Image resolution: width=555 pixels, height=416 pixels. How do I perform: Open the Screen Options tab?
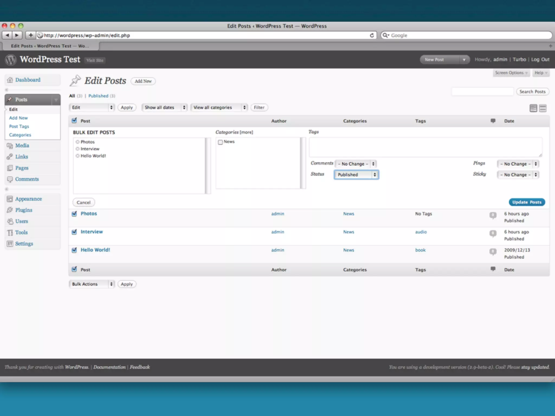tap(511, 73)
